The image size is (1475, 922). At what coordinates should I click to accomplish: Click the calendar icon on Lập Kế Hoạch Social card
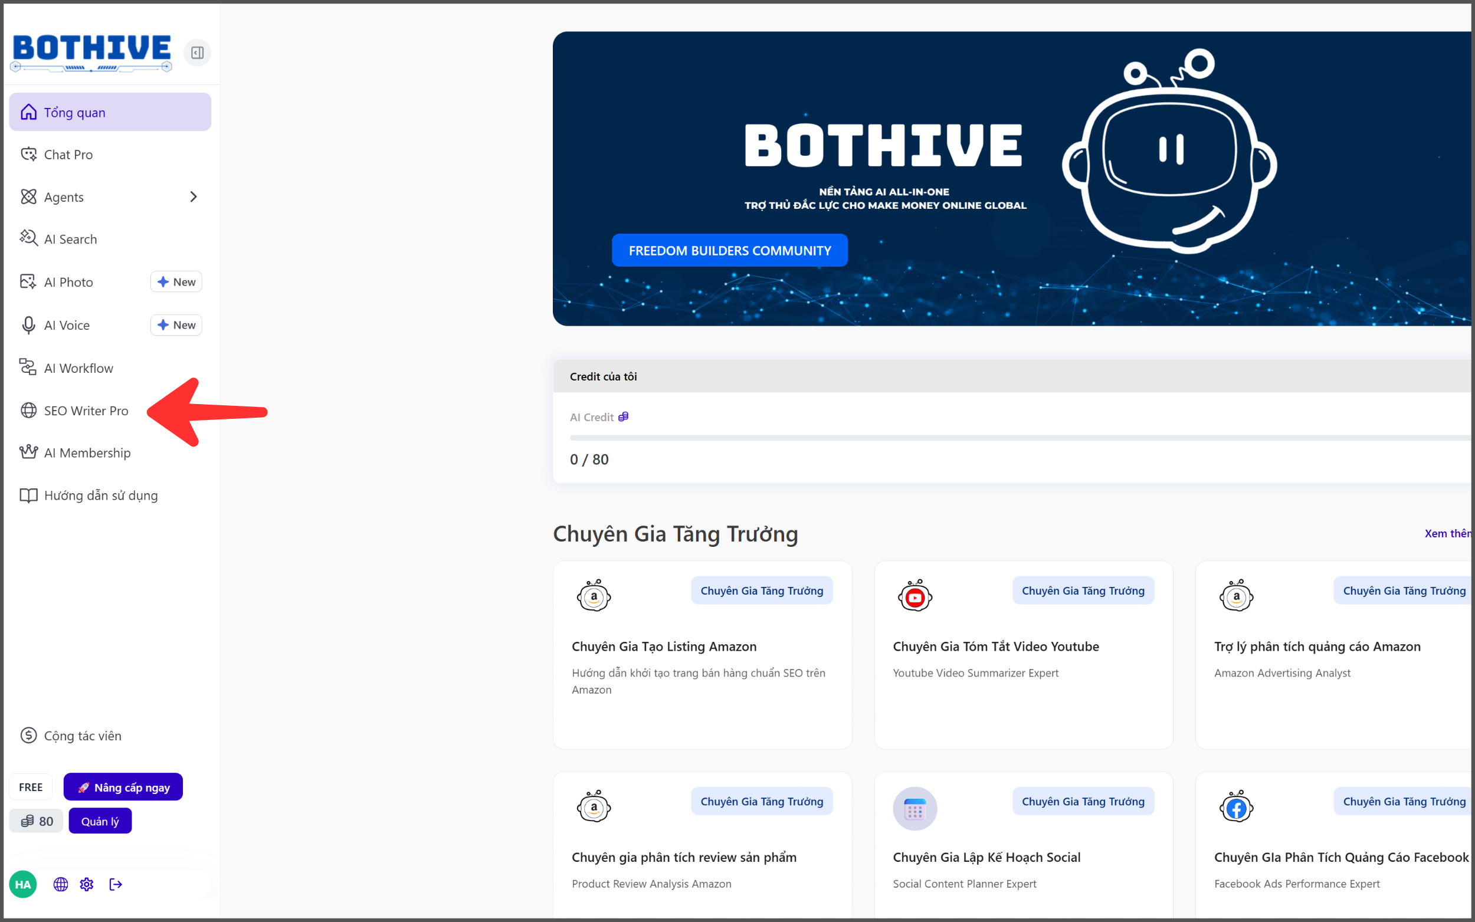coord(915,809)
